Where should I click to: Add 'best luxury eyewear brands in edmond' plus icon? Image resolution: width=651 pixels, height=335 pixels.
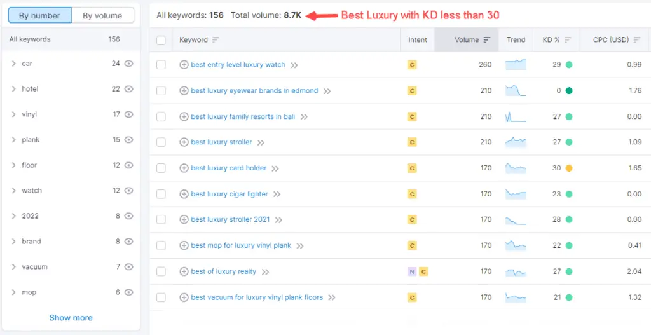click(184, 90)
